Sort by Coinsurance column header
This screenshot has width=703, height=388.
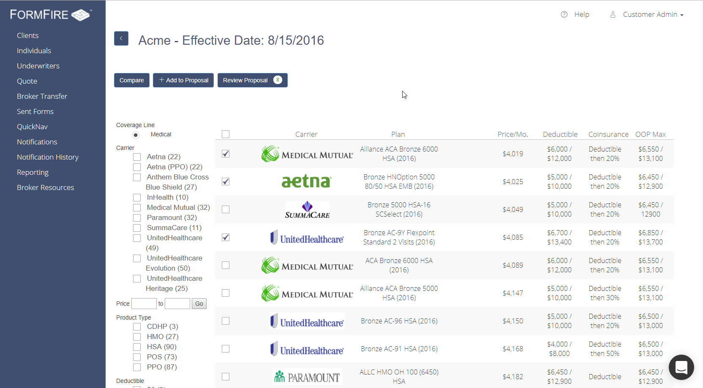608,134
